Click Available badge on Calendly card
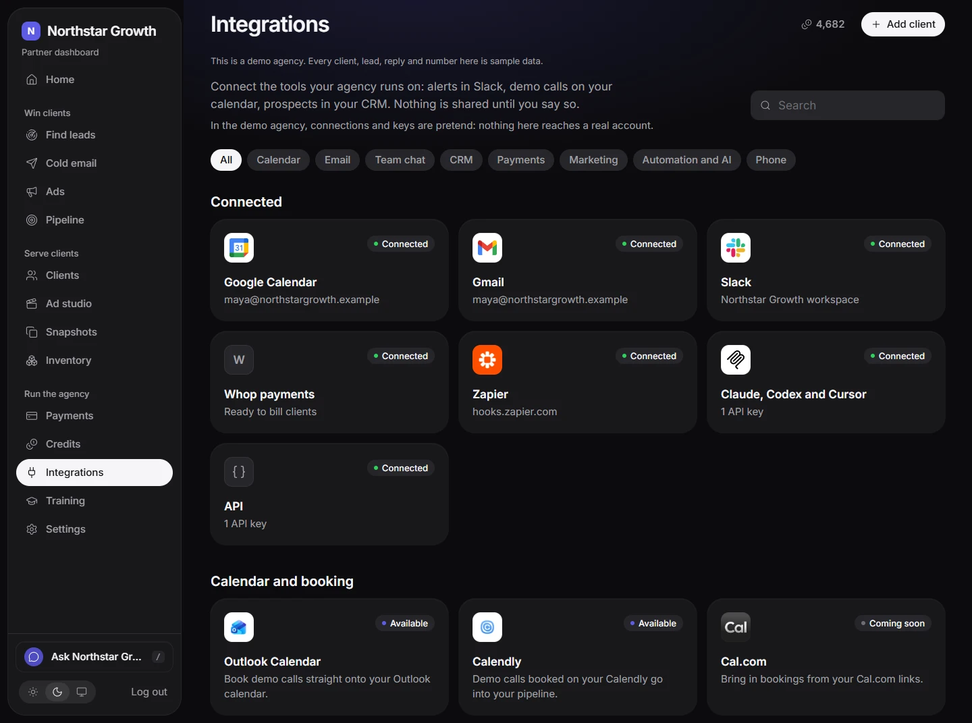This screenshot has width=972, height=723. coord(653,623)
